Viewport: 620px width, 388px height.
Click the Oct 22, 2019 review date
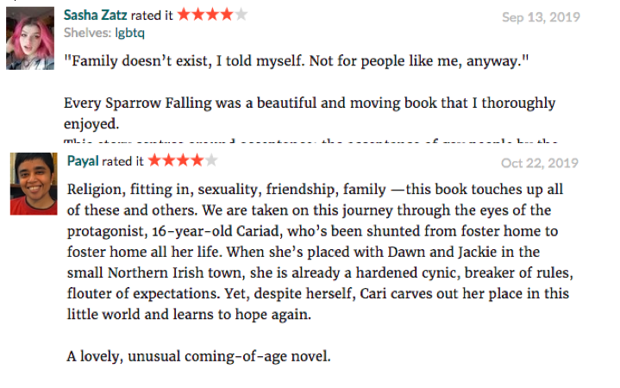(x=539, y=162)
